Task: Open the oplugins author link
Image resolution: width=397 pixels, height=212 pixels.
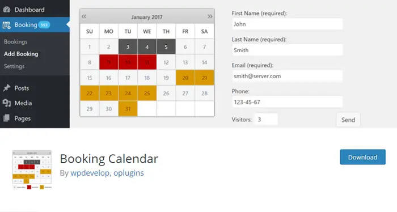Action: coord(129,173)
